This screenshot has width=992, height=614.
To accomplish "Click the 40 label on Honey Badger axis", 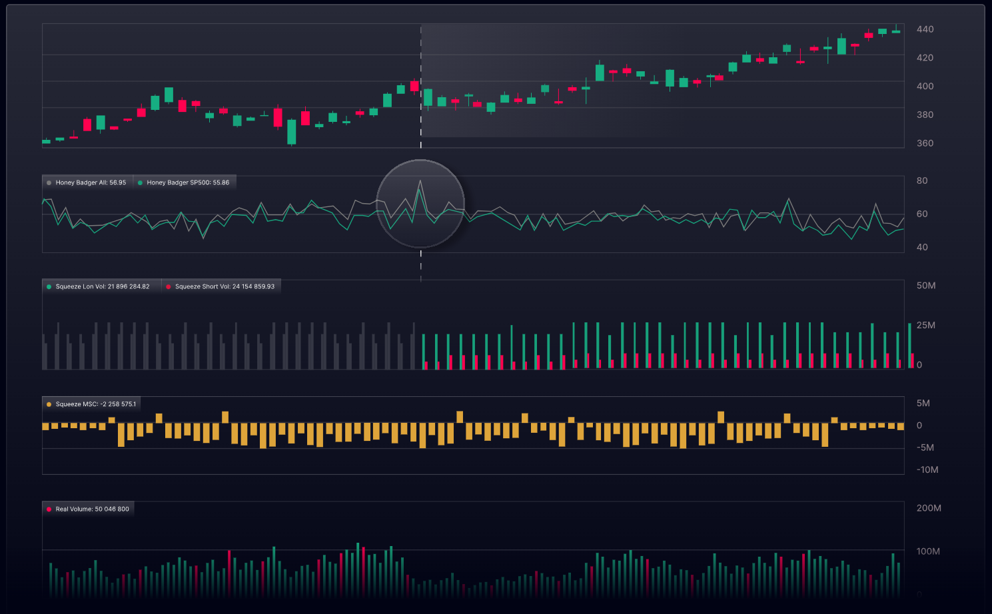I will coord(922,247).
